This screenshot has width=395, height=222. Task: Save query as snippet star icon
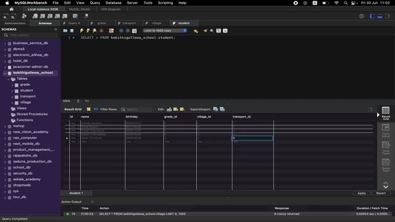pos(196,31)
